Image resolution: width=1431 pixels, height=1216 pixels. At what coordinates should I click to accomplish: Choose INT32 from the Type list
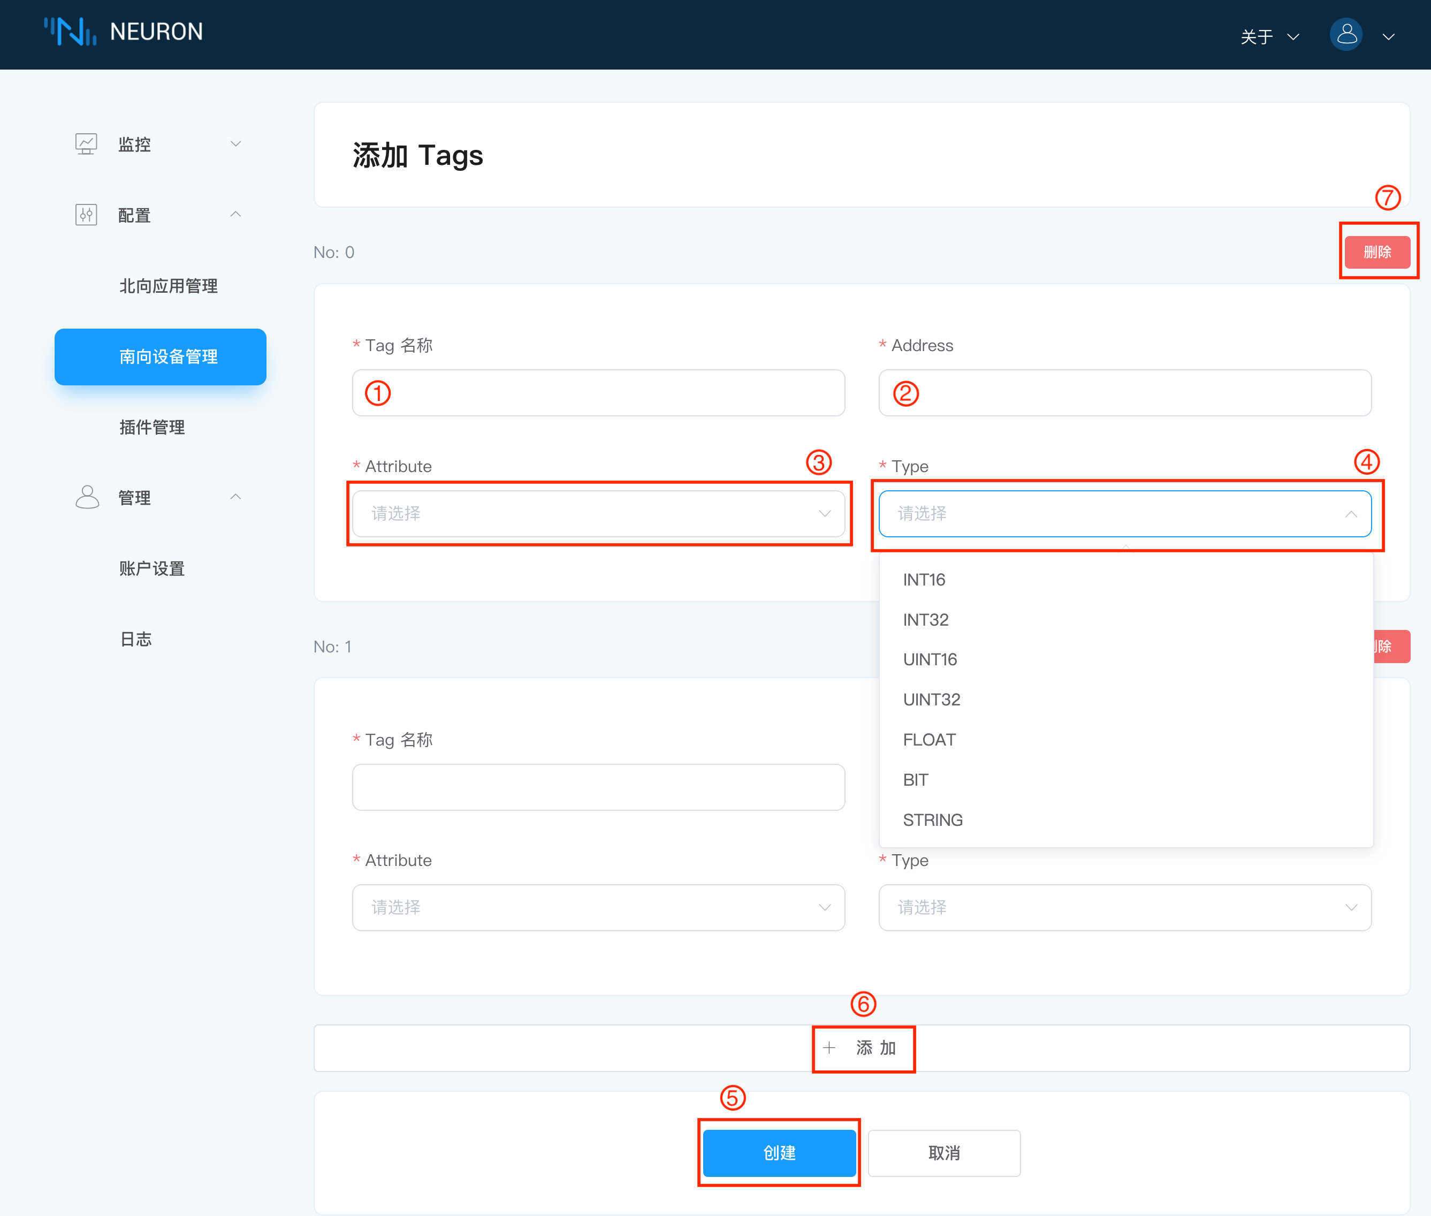1126,620
